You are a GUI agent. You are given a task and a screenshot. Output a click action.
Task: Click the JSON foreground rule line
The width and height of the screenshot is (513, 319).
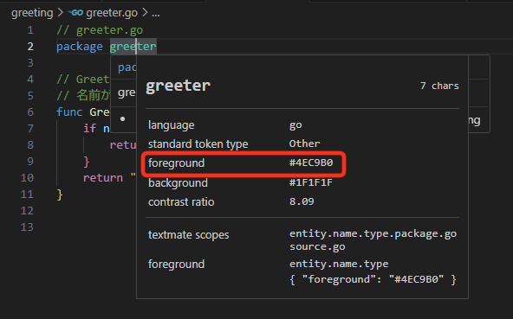coord(373,279)
